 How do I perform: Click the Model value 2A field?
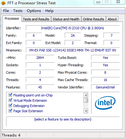tap(73, 35)
